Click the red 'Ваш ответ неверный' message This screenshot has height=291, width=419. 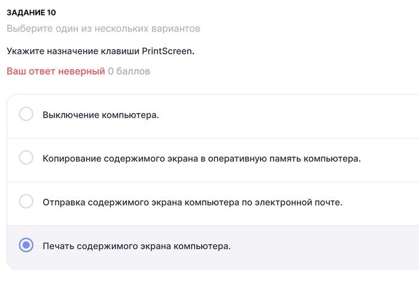(x=56, y=71)
